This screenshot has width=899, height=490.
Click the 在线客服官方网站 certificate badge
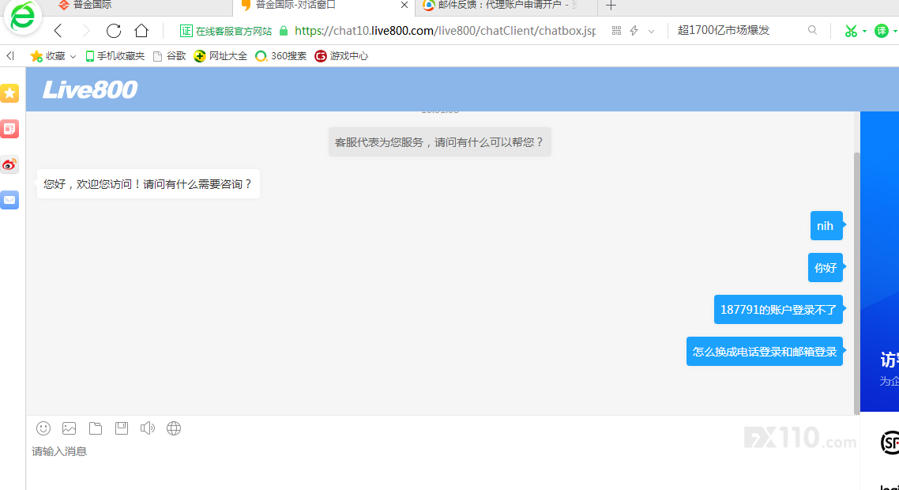(x=225, y=31)
